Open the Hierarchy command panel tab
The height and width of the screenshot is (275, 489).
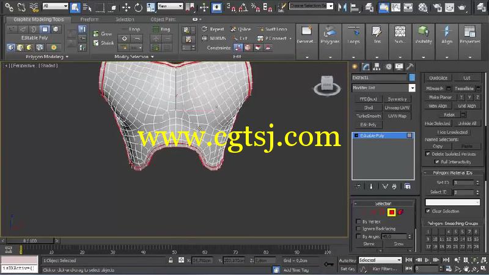(377, 67)
